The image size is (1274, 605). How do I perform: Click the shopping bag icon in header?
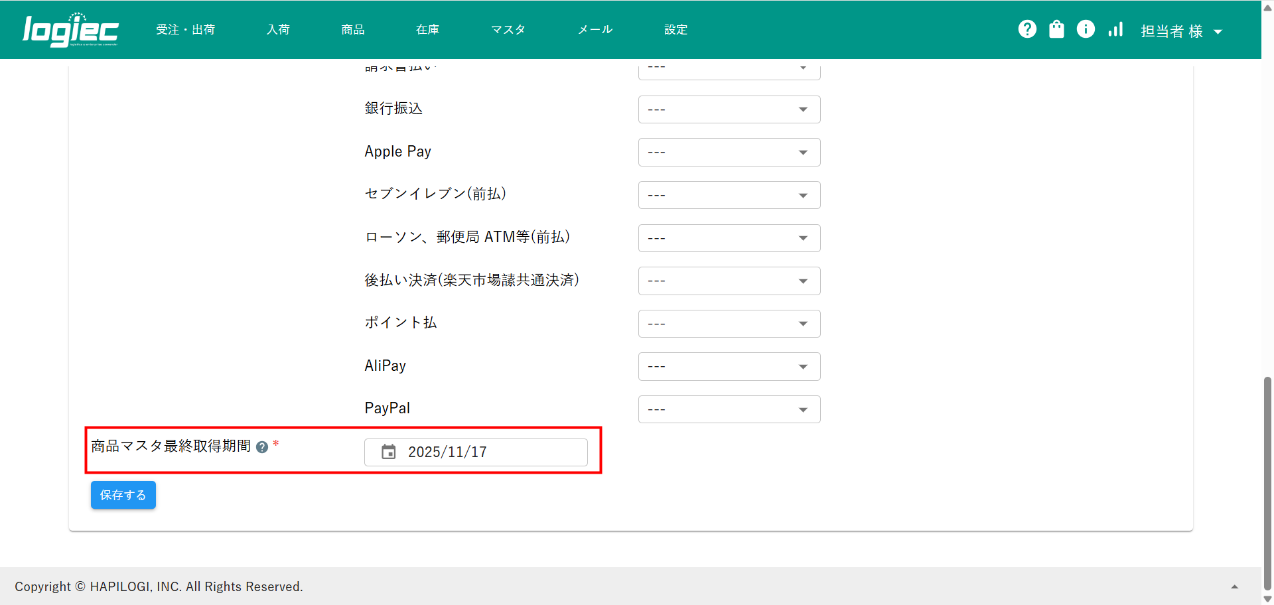tap(1056, 29)
